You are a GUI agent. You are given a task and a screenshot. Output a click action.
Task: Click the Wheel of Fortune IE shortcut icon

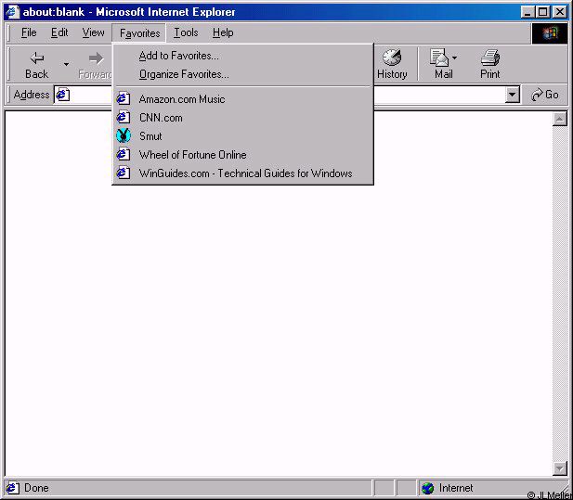pyautogui.click(x=124, y=154)
